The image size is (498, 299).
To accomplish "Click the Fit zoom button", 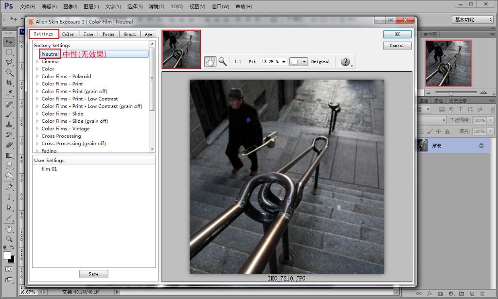I will (x=252, y=62).
